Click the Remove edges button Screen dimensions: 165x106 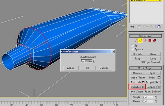[138, 73]
